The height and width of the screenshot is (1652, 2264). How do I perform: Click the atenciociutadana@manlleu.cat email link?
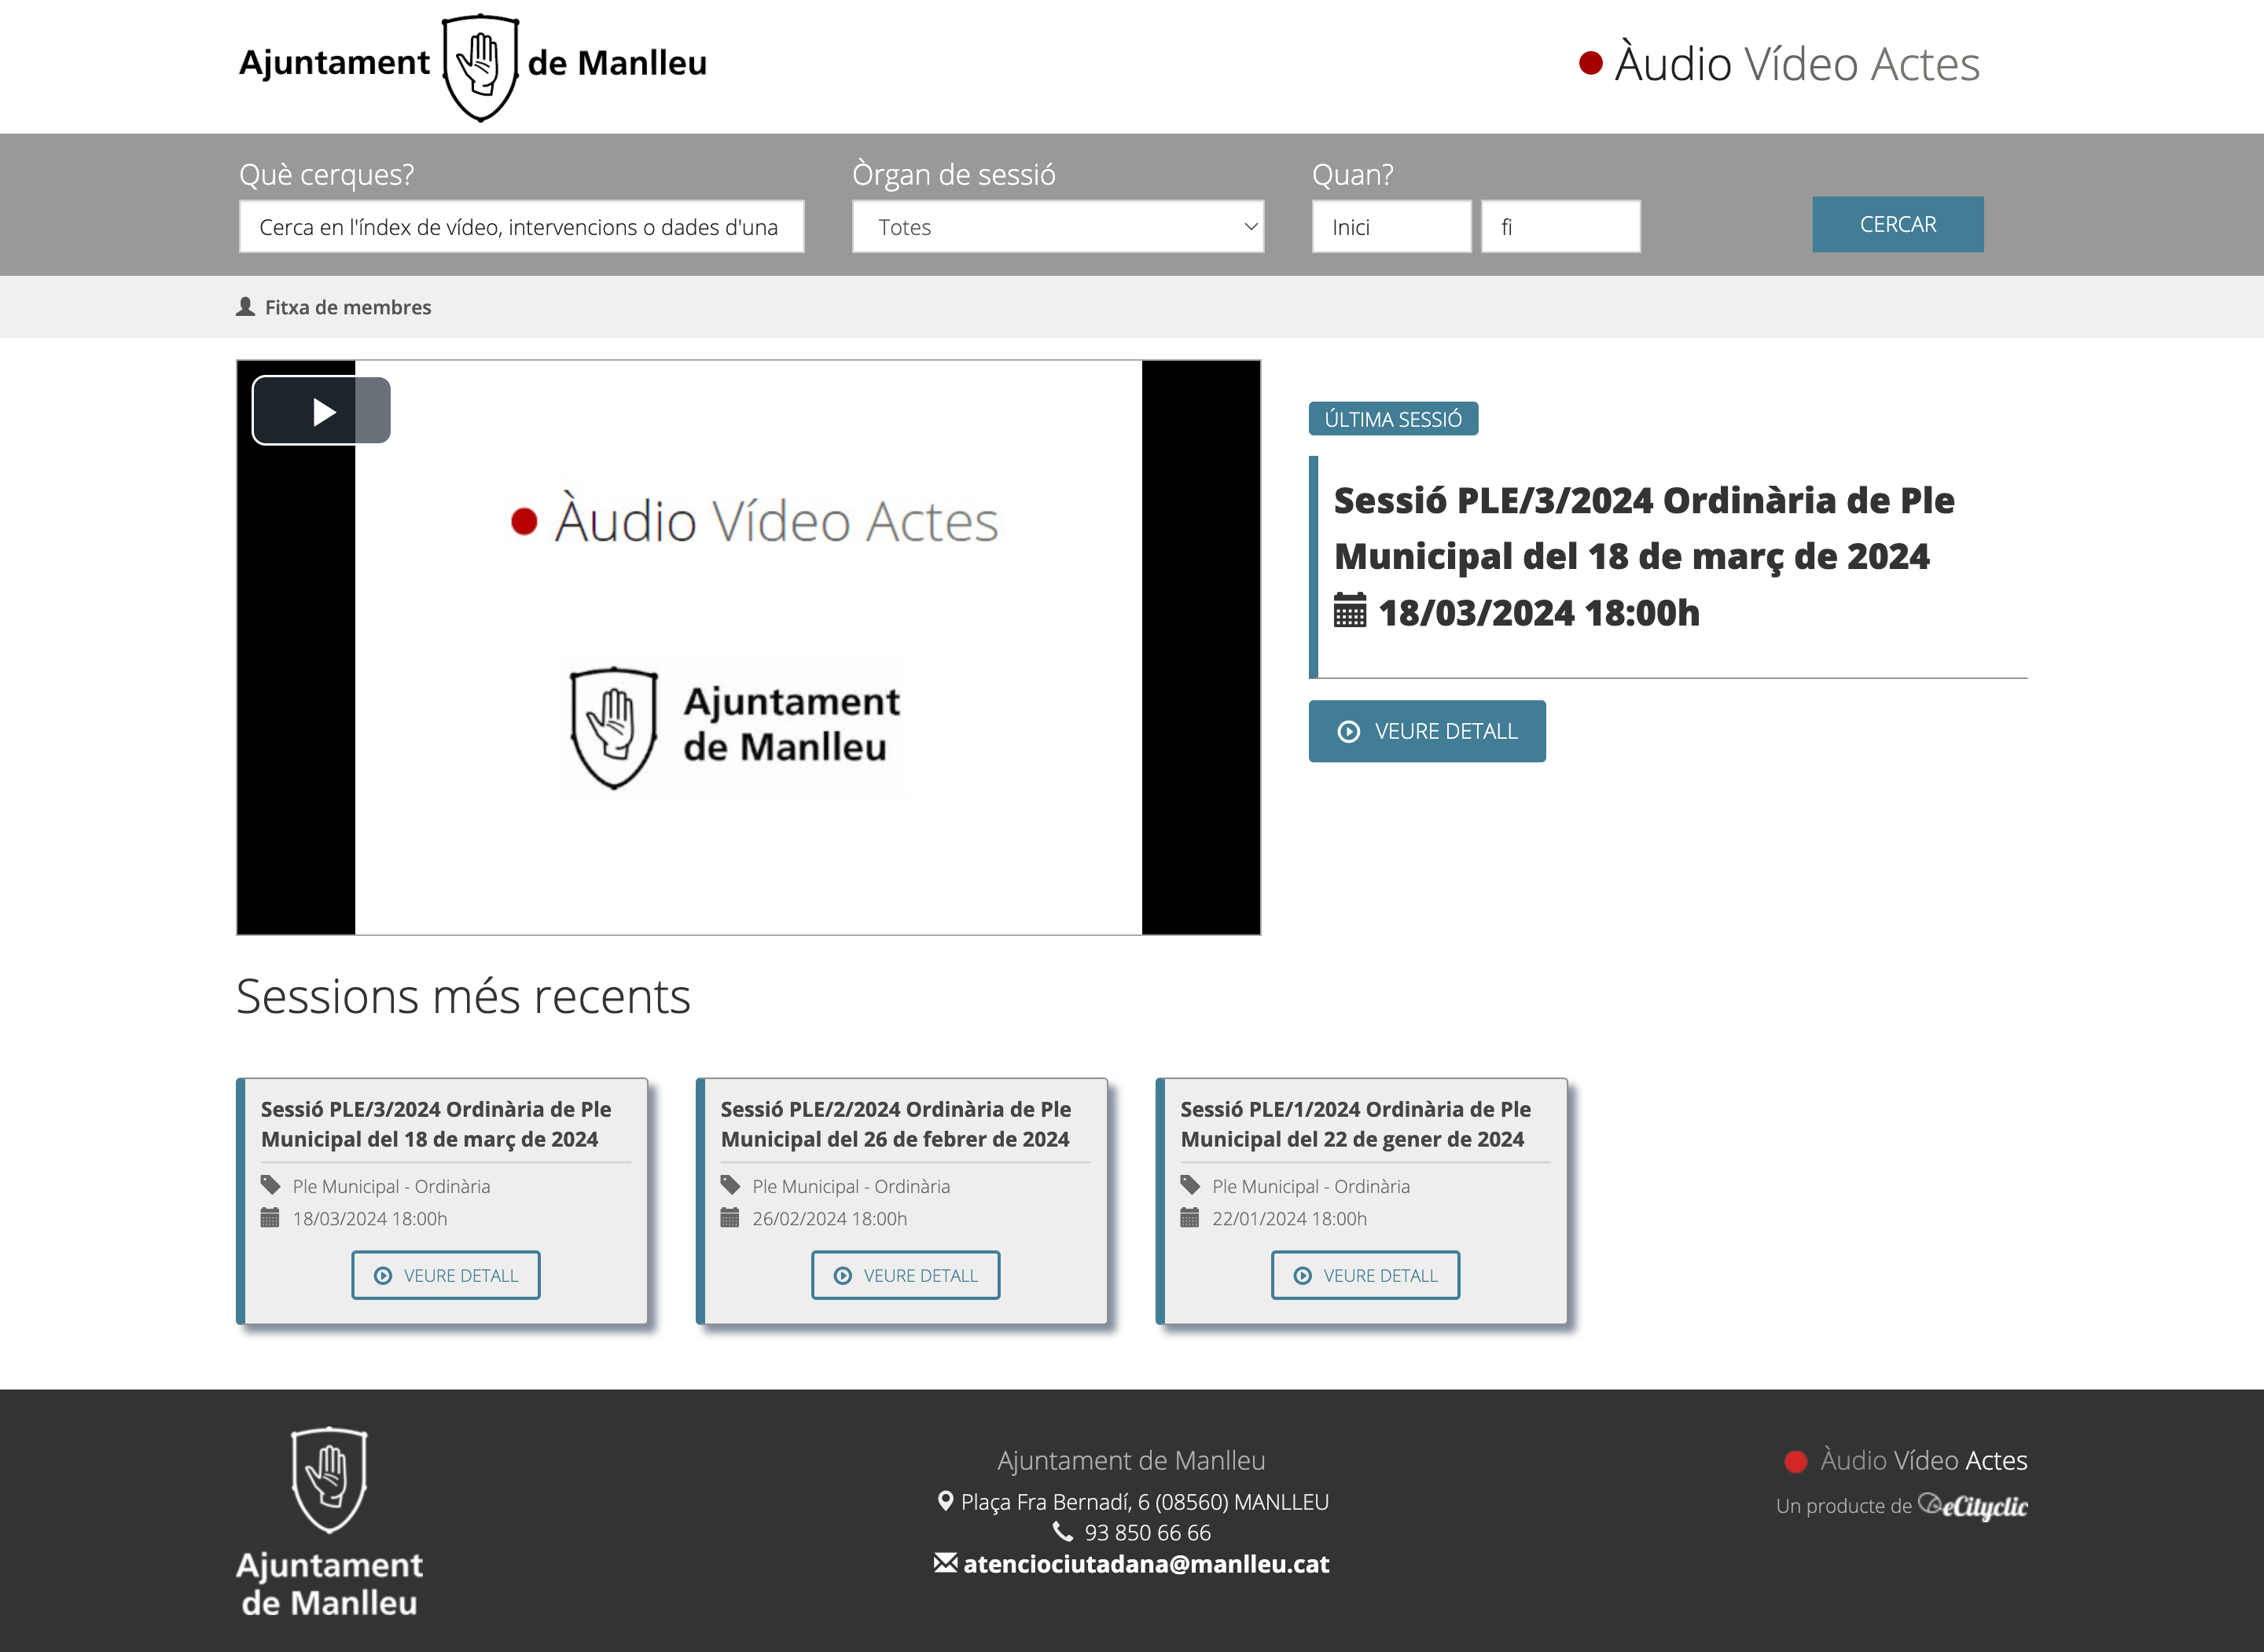1146,1564
